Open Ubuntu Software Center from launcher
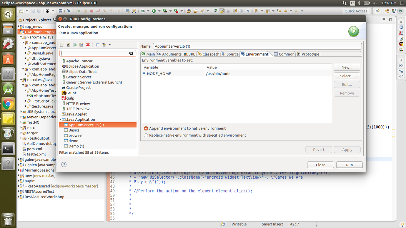 click(8, 59)
